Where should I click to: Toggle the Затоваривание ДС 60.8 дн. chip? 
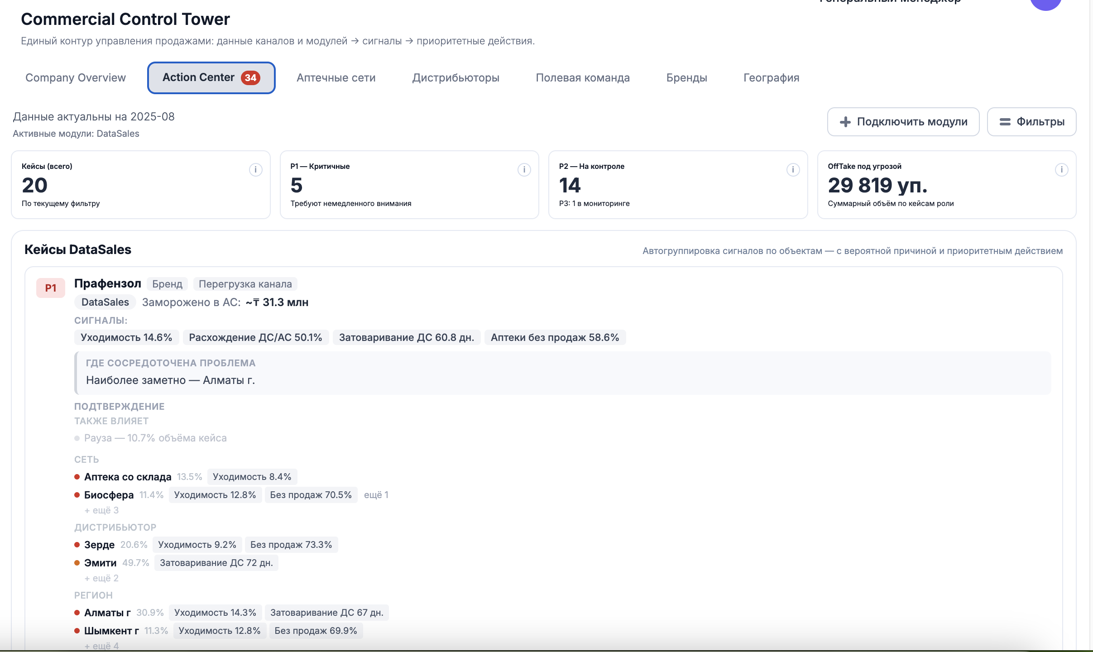[x=405, y=337]
